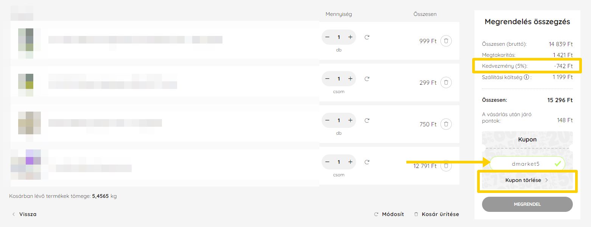Click the refresh icon on the 750 Ft row
591x227 pixels.
[367, 120]
